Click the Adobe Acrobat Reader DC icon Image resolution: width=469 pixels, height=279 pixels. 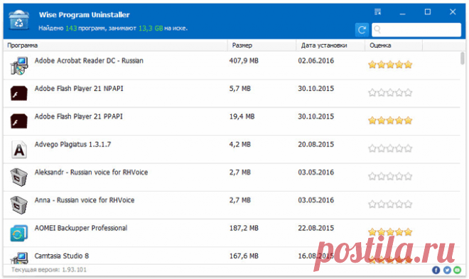(x=19, y=65)
